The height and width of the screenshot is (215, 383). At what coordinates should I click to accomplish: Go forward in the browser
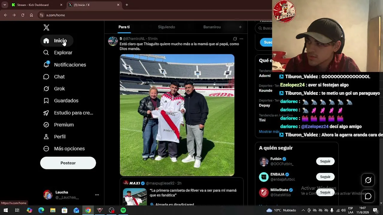pos(14,15)
